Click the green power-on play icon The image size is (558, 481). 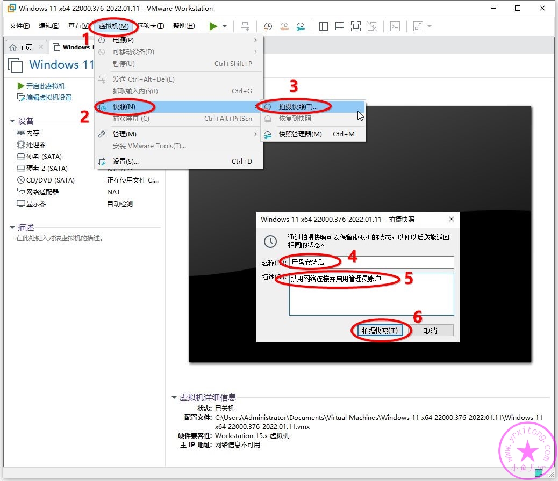213,26
